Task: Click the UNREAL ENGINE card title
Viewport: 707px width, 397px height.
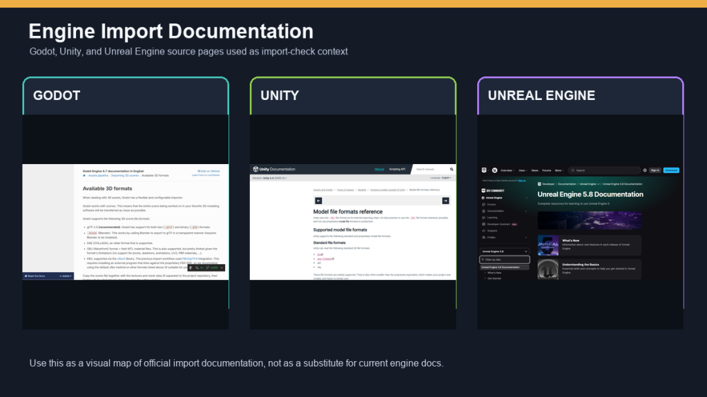Action: coord(541,95)
